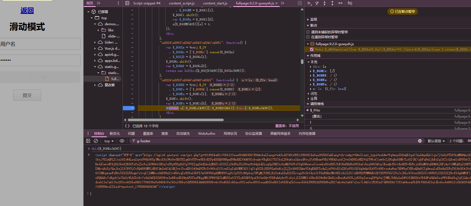Click the password input field

click(x=40, y=60)
